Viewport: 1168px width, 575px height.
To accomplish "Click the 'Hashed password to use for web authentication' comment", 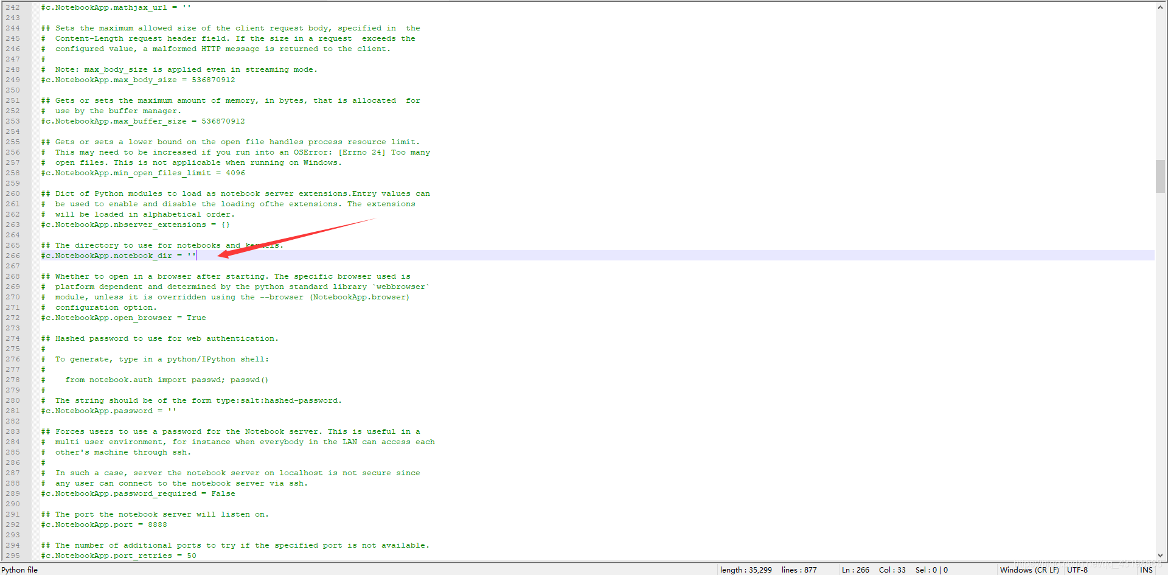I will 160,338.
